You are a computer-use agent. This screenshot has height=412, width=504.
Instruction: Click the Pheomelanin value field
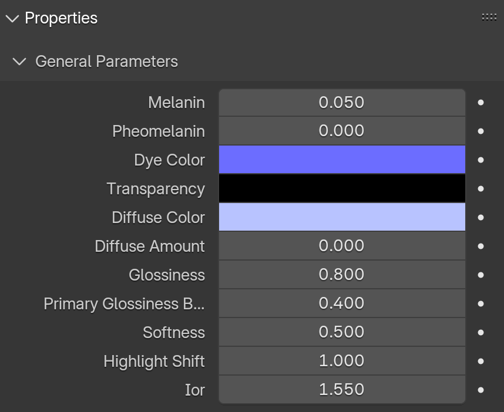click(342, 131)
